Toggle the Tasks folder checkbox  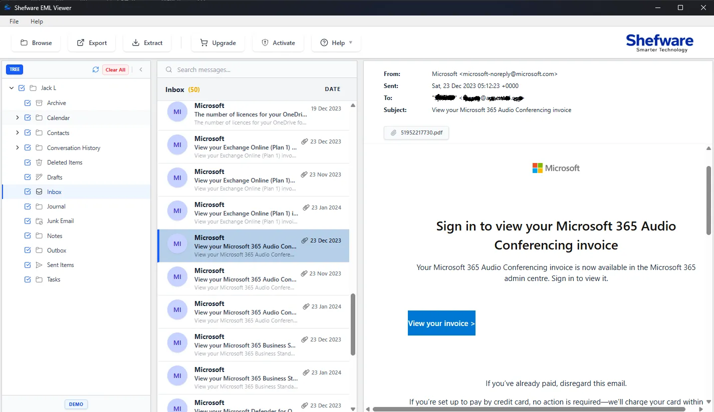click(x=28, y=279)
